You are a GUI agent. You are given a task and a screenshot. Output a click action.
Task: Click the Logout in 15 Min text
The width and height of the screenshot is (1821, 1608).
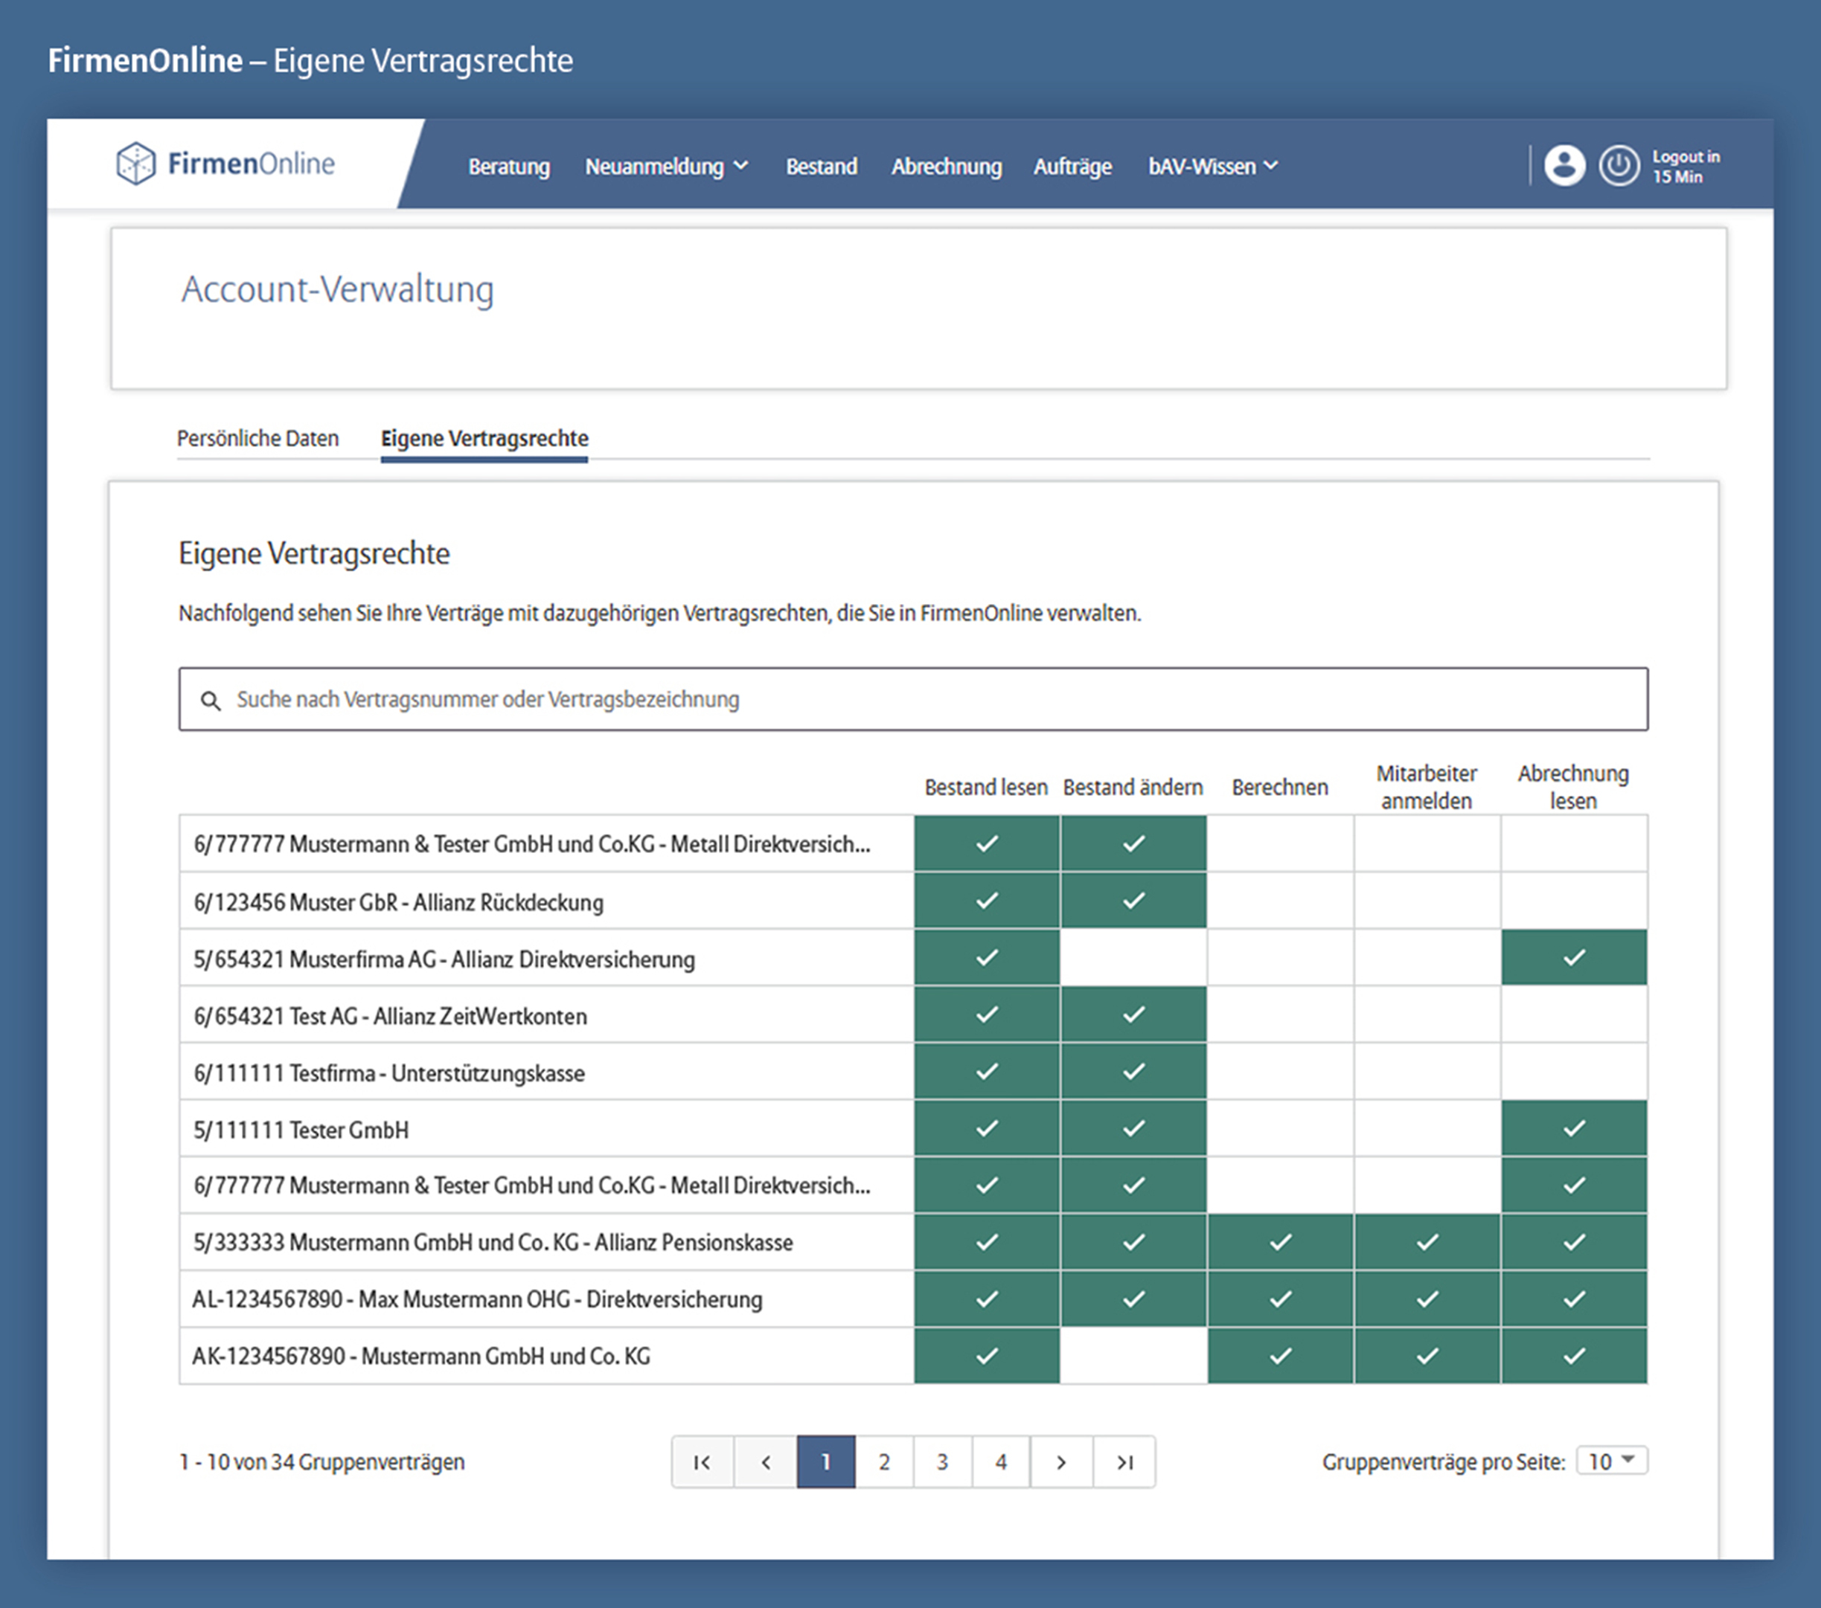(1686, 167)
